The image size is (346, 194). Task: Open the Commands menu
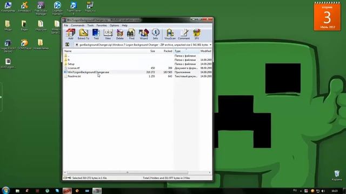click(77, 25)
